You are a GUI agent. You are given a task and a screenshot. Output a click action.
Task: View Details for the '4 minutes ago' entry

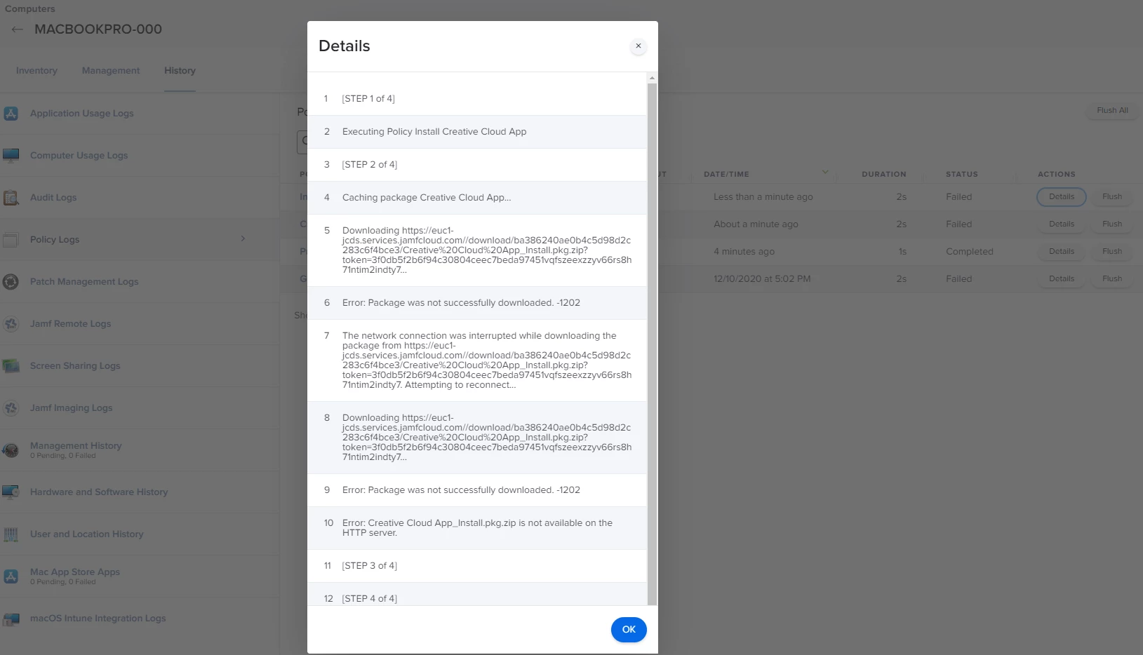point(1061,251)
